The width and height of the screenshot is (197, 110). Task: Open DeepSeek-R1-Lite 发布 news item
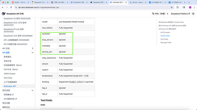point(14,30)
